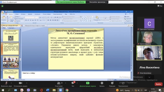
Task: Expand Настройки просмотра dropdown
Action: tap(98, 2)
